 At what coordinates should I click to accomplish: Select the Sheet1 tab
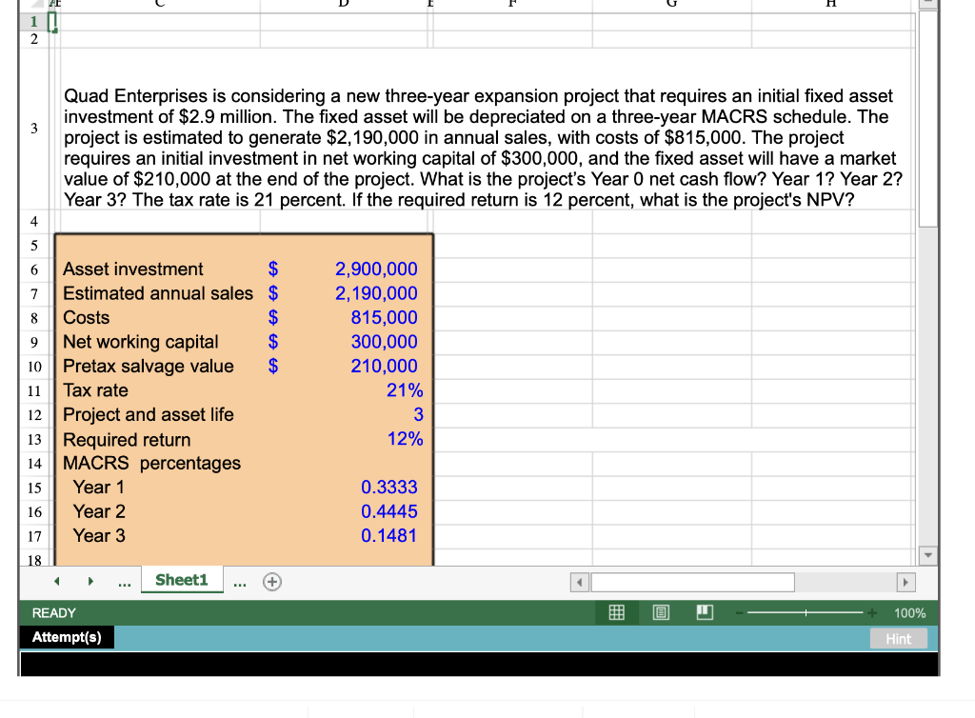(x=181, y=580)
